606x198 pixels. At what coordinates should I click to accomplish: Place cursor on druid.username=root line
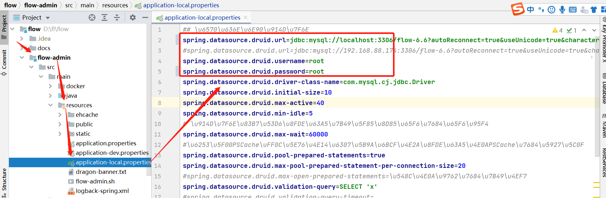click(253, 61)
